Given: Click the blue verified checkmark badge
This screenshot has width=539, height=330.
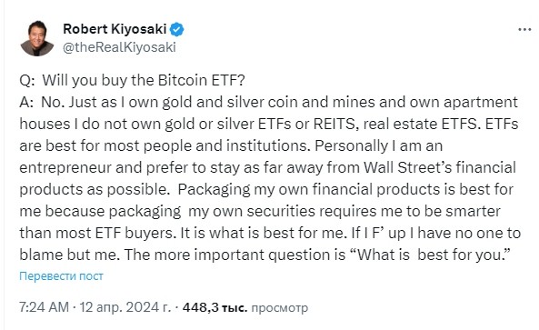Looking at the screenshot, I should [177, 30].
